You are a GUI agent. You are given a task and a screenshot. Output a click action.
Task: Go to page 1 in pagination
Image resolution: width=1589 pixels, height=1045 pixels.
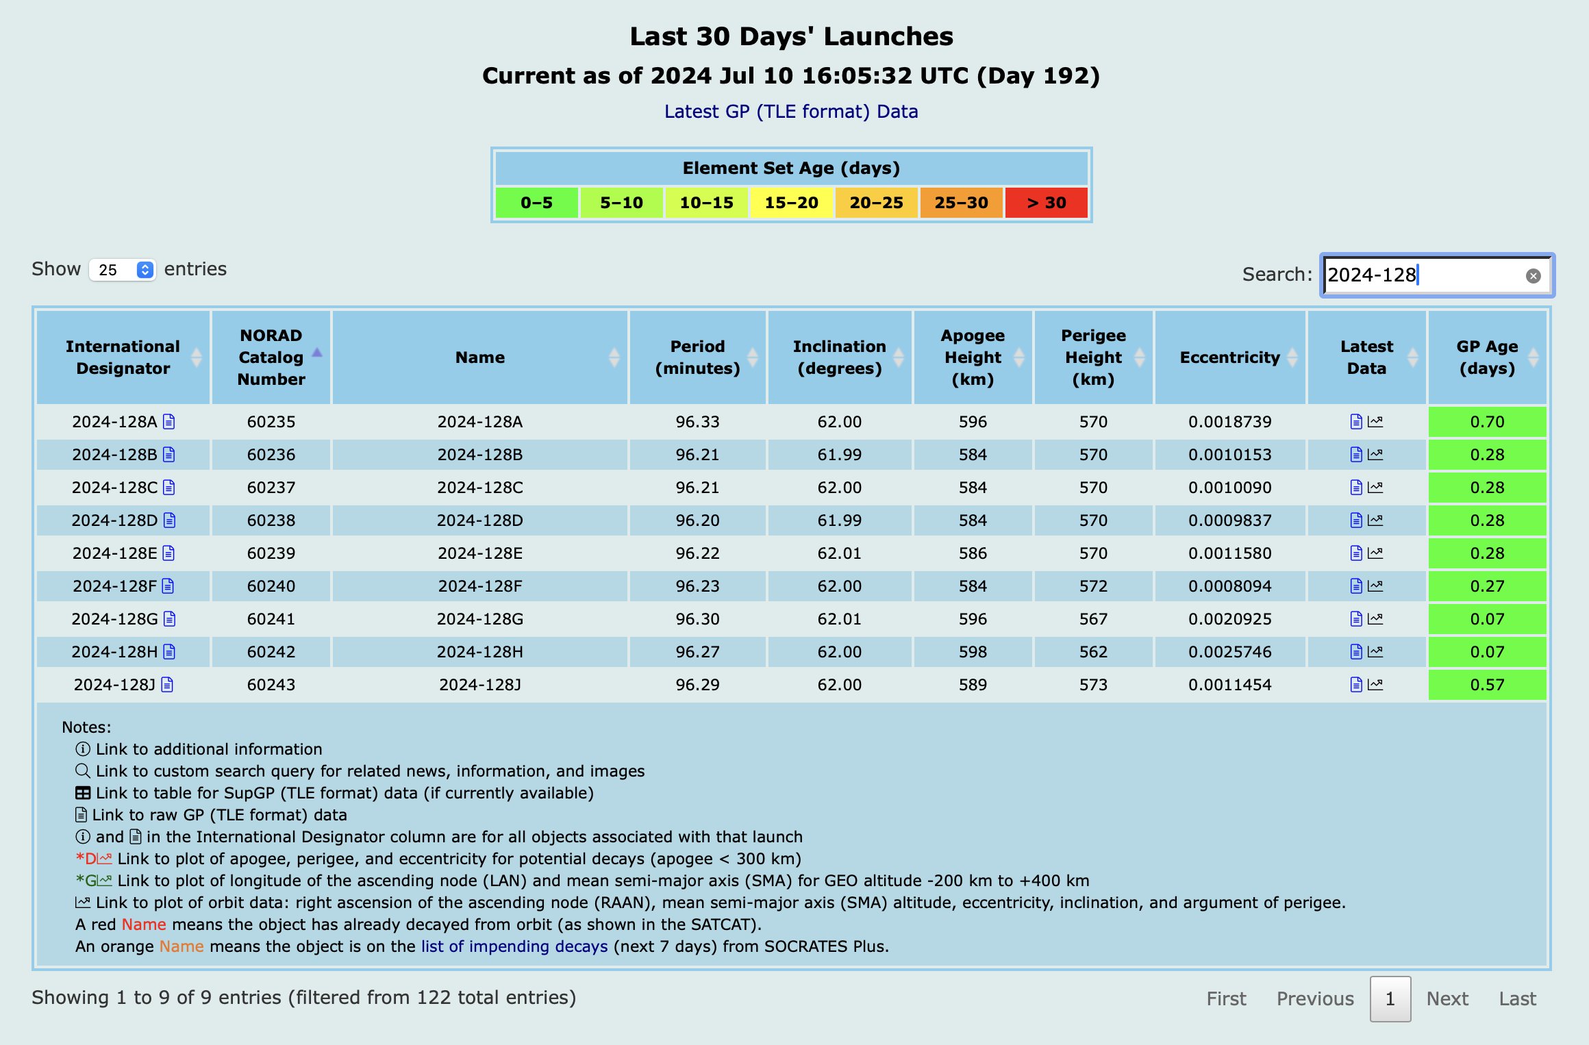(x=1390, y=999)
